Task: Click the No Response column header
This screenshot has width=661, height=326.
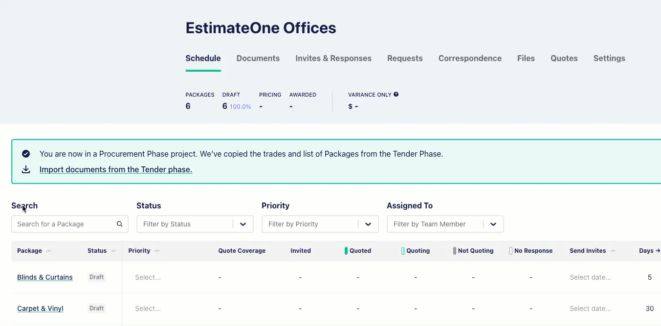Action: tap(531, 251)
